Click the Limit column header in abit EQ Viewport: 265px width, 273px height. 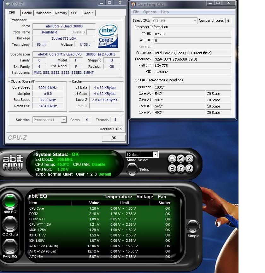(125, 203)
